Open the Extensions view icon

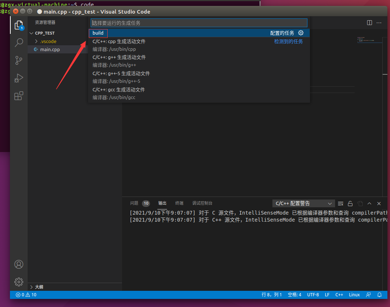19,96
